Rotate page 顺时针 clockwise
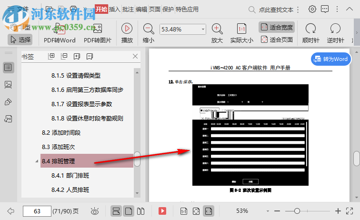The height and width of the screenshot is (220, 360). click(x=310, y=33)
